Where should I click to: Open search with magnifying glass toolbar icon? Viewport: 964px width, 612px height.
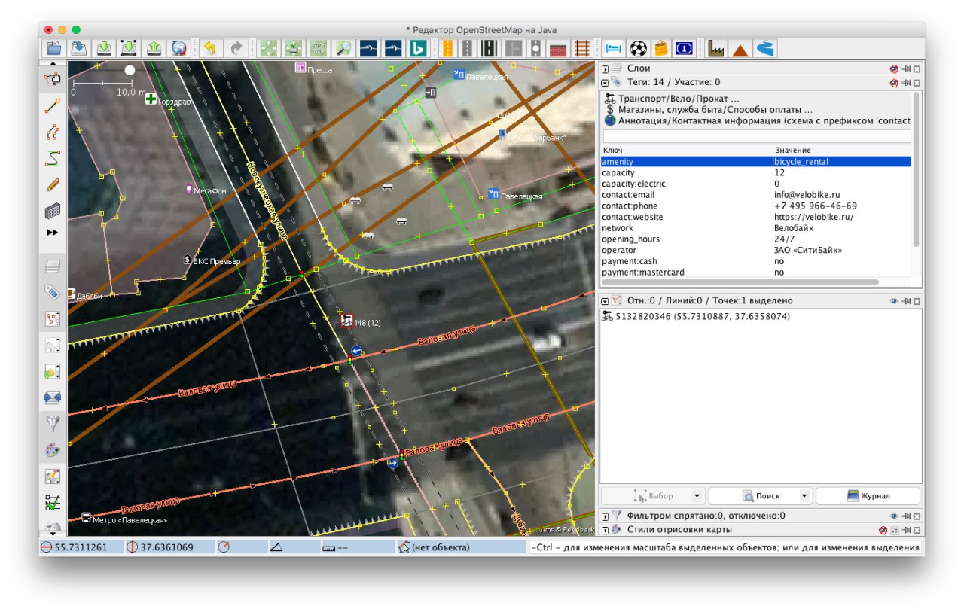pos(343,48)
